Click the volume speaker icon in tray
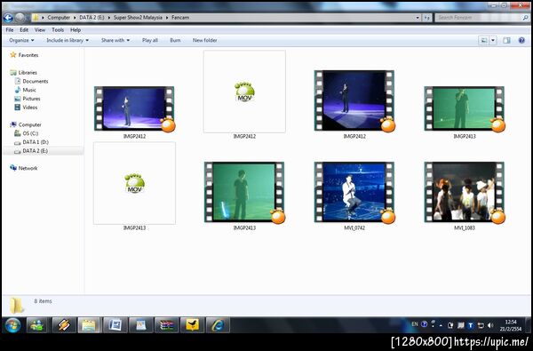Viewport: 533px width, 351px height. [490, 325]
